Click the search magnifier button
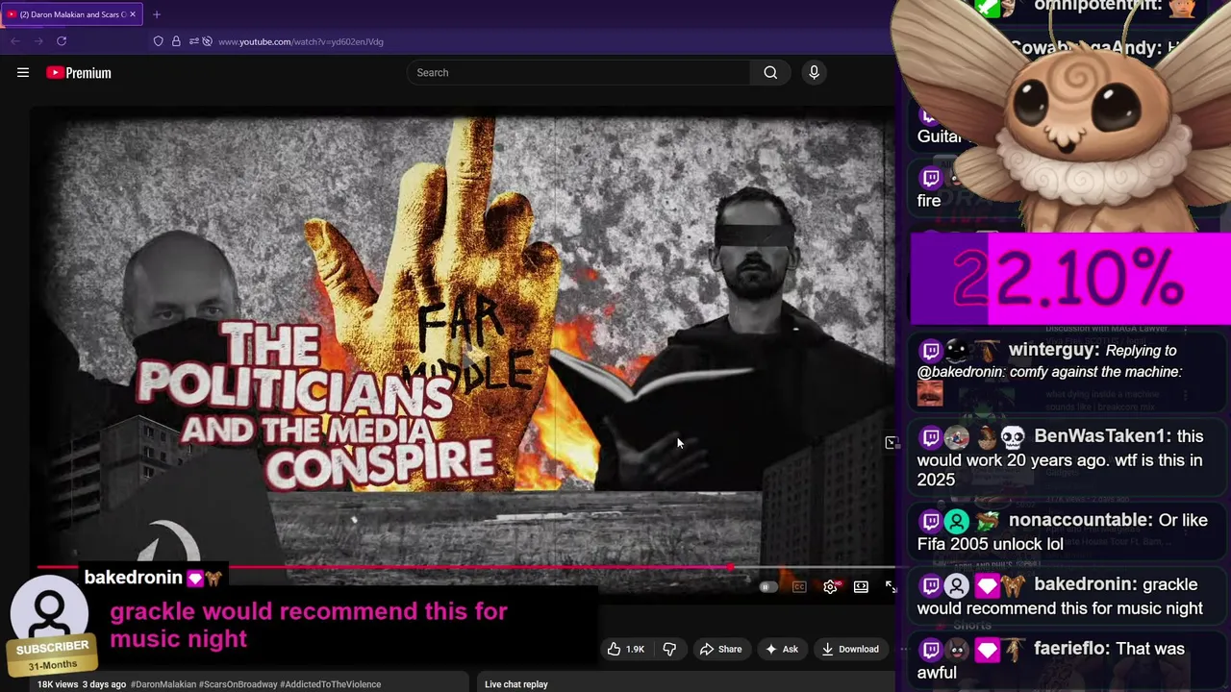Image resolution: width=1231 pixels, height=692 pixels. [770, 72]
